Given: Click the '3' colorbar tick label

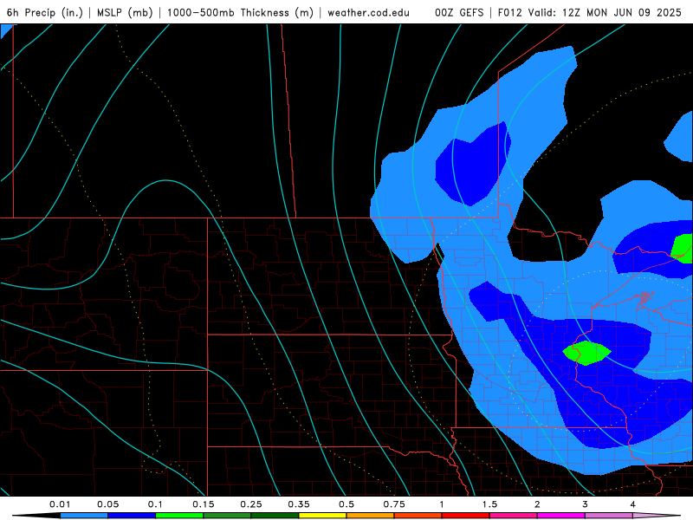Looking at the screenshot, I should pos(585,504).
